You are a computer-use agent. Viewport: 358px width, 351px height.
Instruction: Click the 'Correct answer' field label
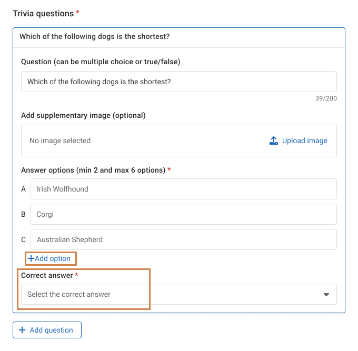46,275
